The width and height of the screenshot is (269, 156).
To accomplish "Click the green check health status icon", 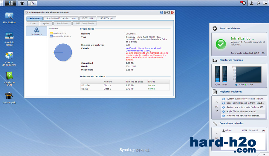I will point(221,44).
